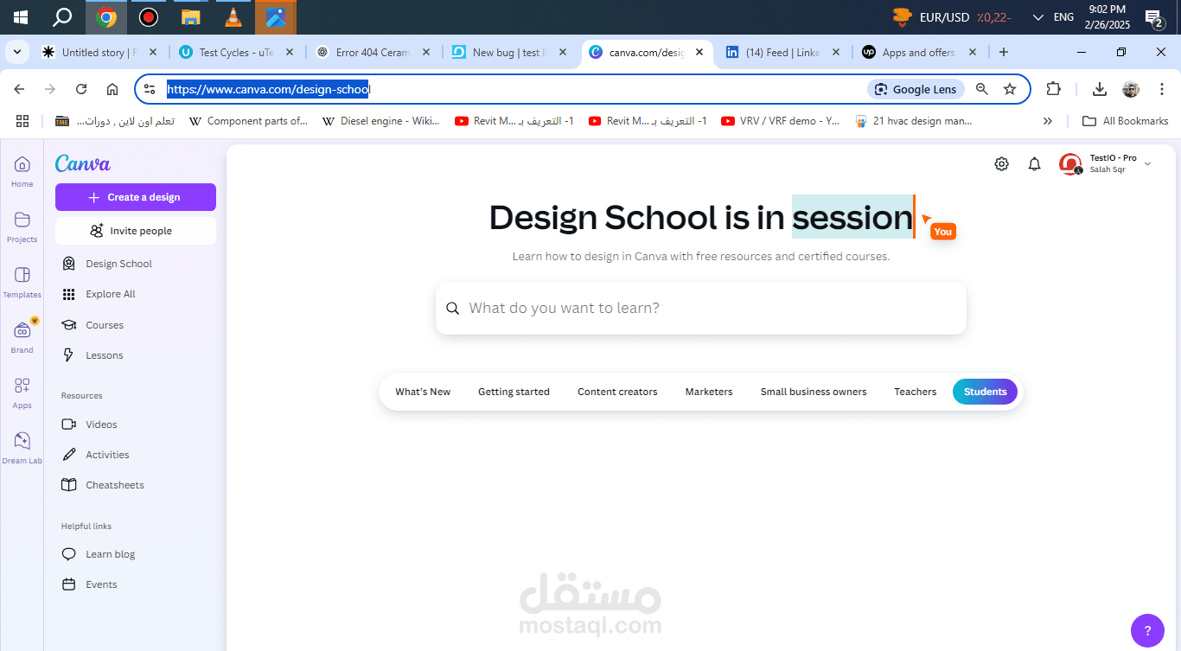Click the browser home icon
The image size is (1181, 651).
[112, 89]
